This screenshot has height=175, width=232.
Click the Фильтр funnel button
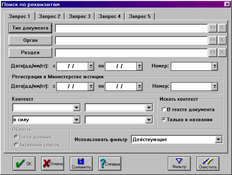[179, 164]
